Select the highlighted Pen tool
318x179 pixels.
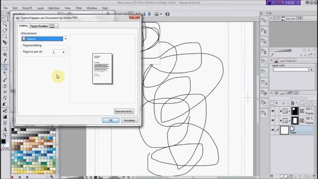pyautogui.click(x=5, y=67)
